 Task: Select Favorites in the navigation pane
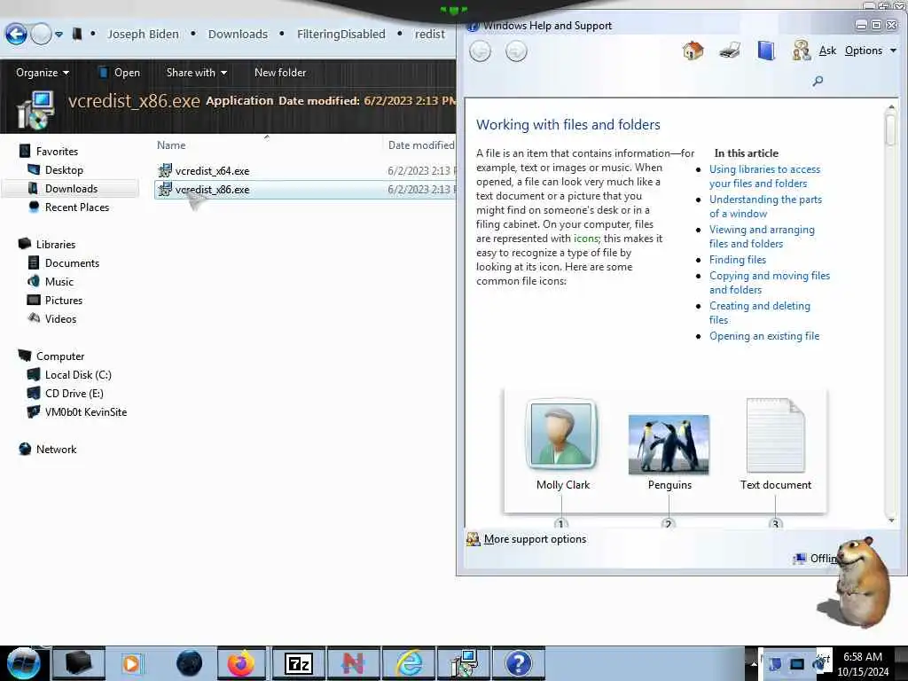click(x=57, y=152)
